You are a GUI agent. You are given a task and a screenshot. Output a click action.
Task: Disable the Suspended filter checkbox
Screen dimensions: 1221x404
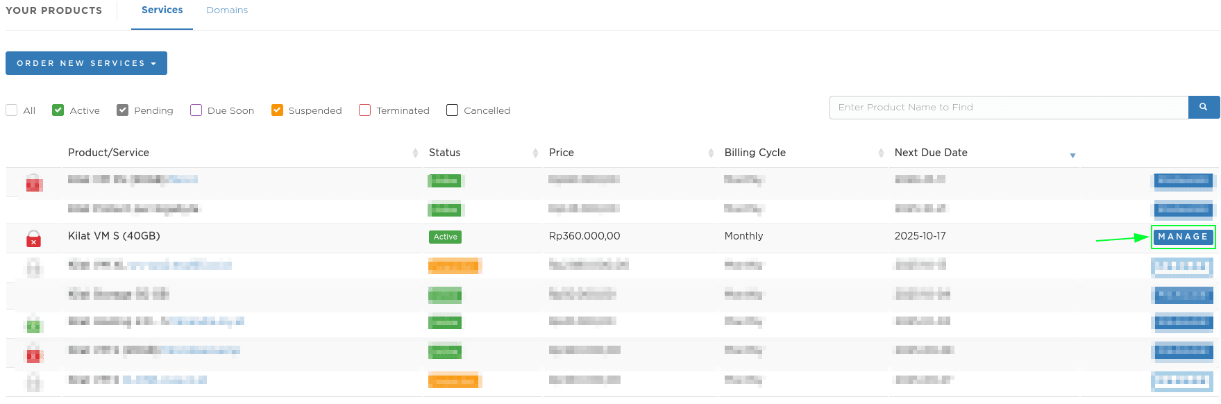[277, 110]
